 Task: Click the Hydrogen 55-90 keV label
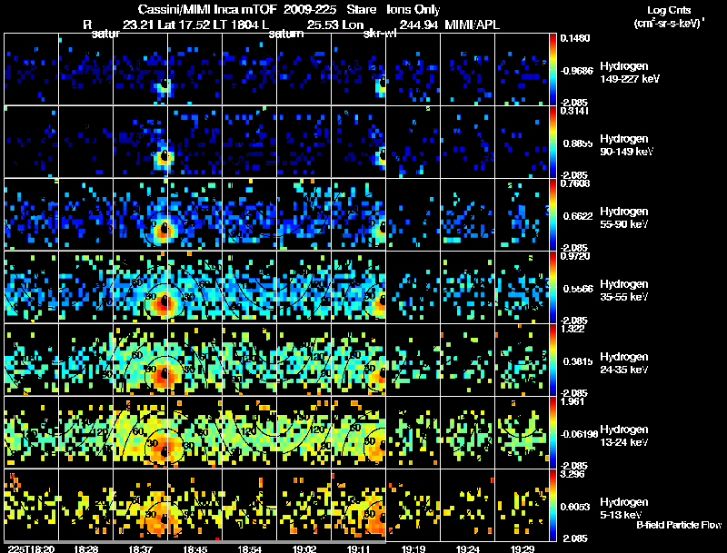click(x=624, y=218)
